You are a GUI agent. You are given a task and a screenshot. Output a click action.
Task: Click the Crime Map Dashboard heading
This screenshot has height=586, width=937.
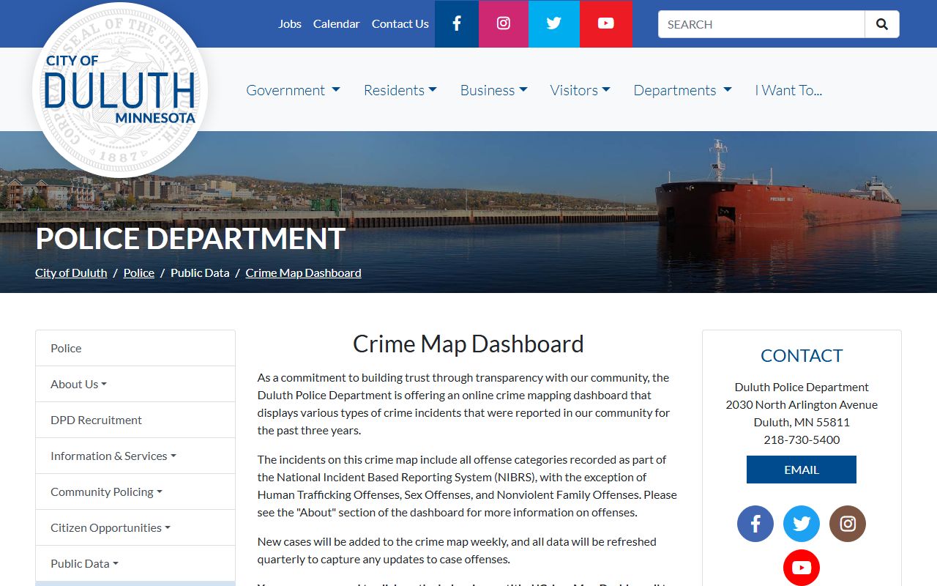coord(468,344)
